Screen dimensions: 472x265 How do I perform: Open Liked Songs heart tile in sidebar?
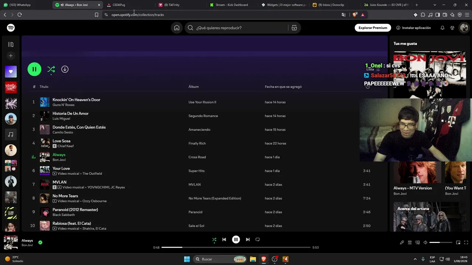point(11,72)
